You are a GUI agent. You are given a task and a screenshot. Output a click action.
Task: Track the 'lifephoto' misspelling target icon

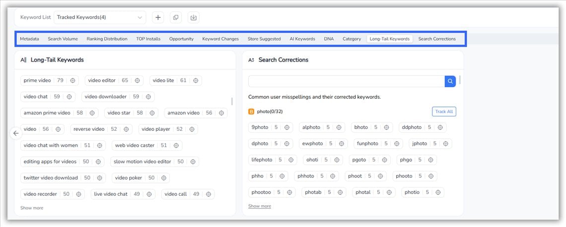291,160
